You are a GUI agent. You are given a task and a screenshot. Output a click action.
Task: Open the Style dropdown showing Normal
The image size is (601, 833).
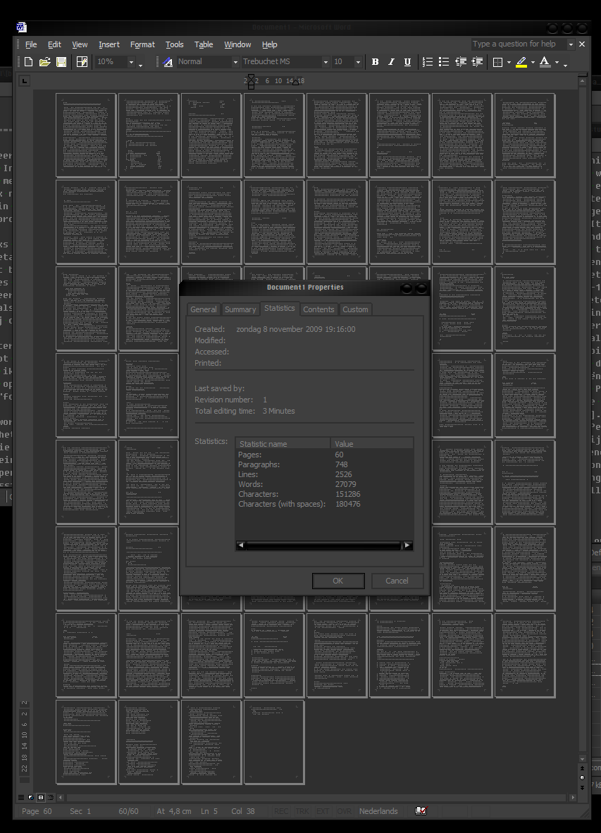235,62
